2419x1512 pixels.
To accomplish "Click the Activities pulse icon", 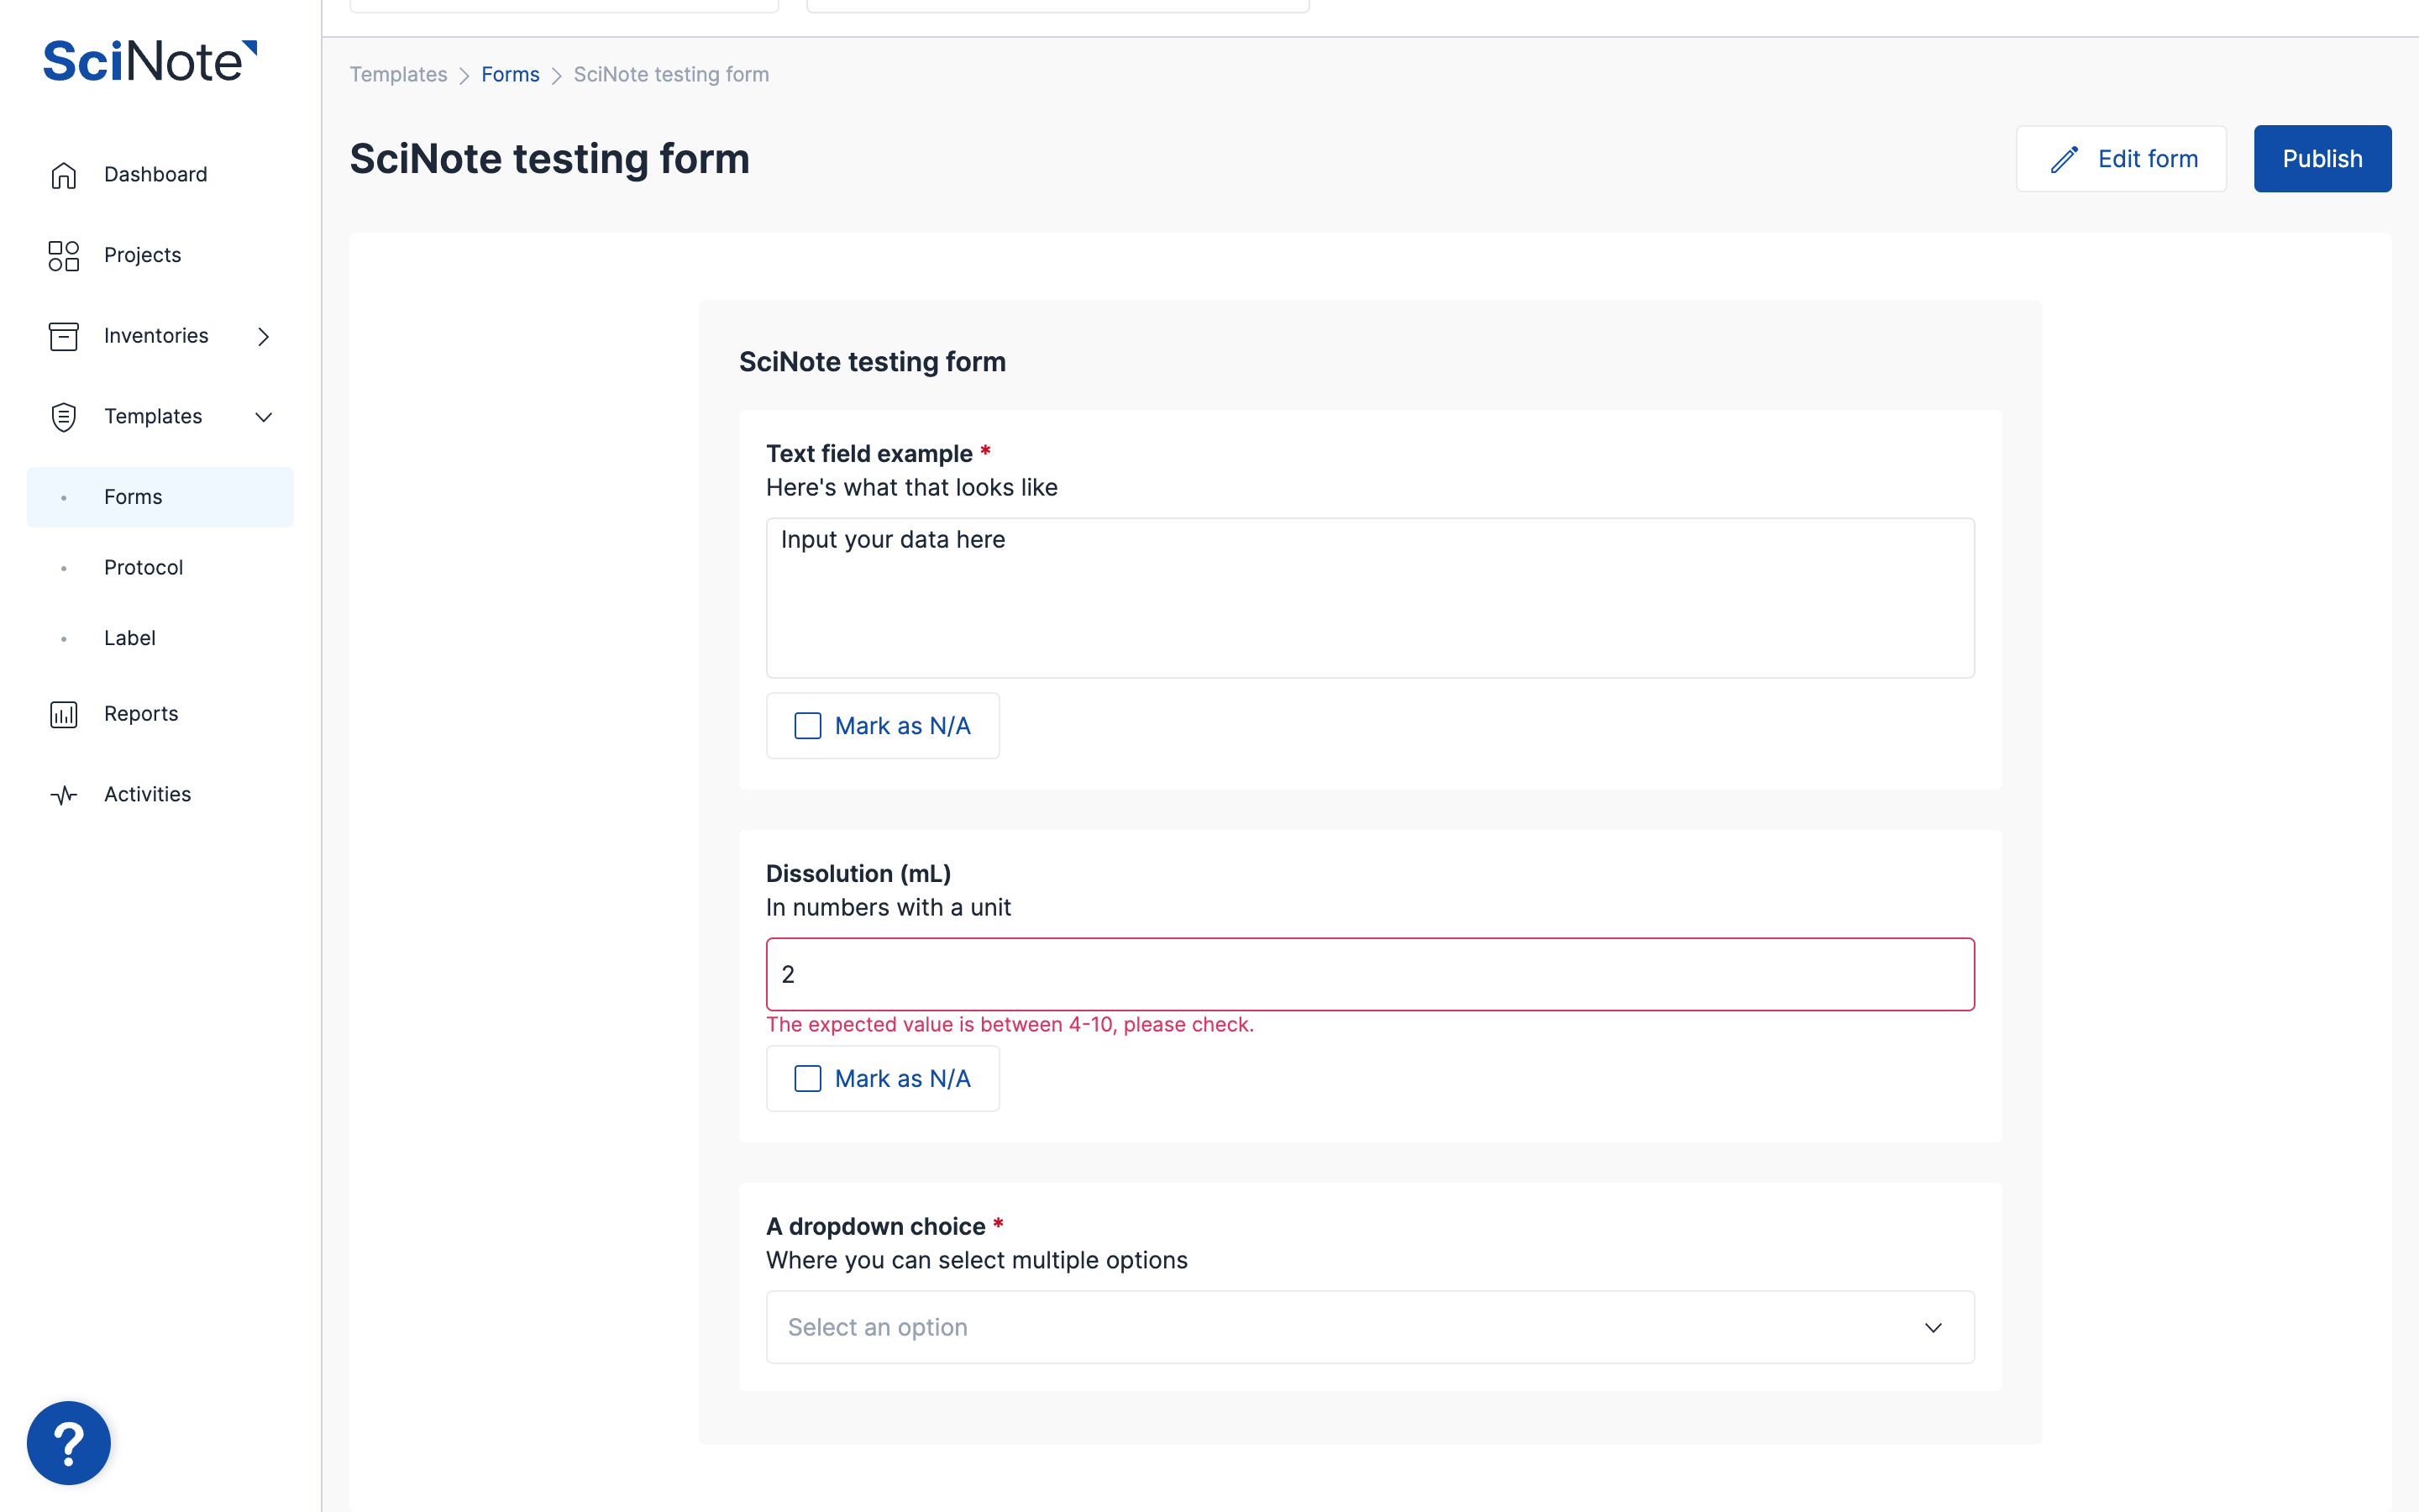I will coord(63,795).
